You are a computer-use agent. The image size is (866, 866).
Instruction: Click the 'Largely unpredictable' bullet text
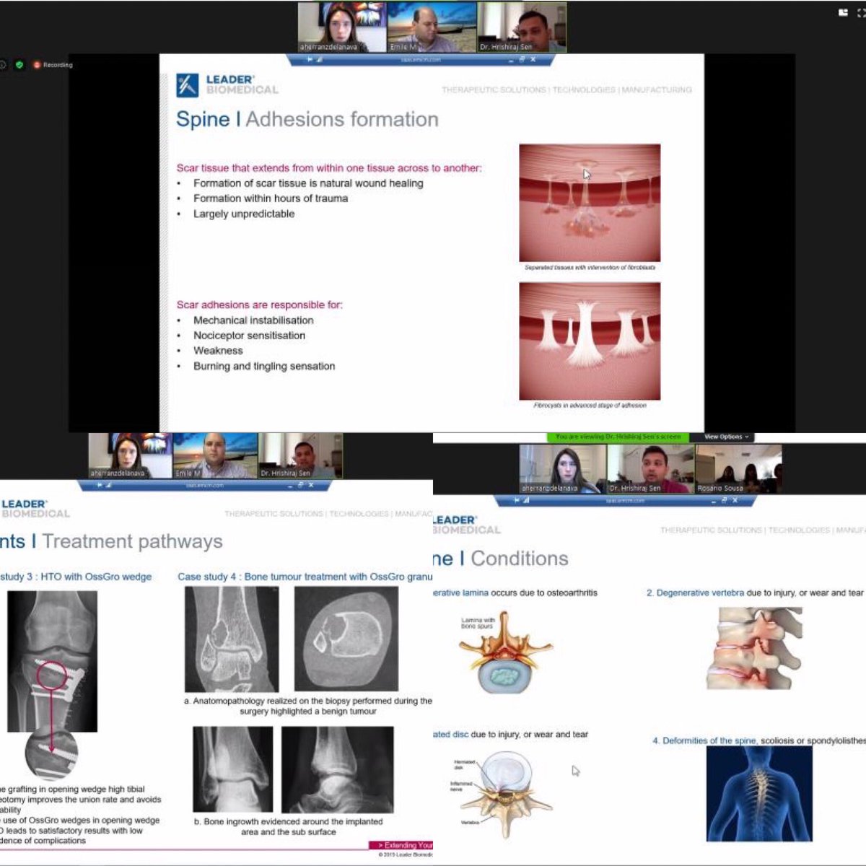[x=244, y=214]
